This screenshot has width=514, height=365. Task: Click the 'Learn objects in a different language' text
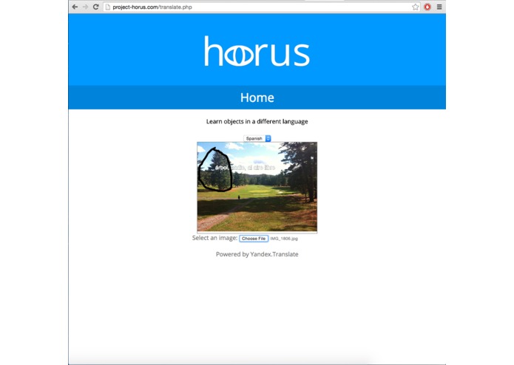(x=257, y=121)
